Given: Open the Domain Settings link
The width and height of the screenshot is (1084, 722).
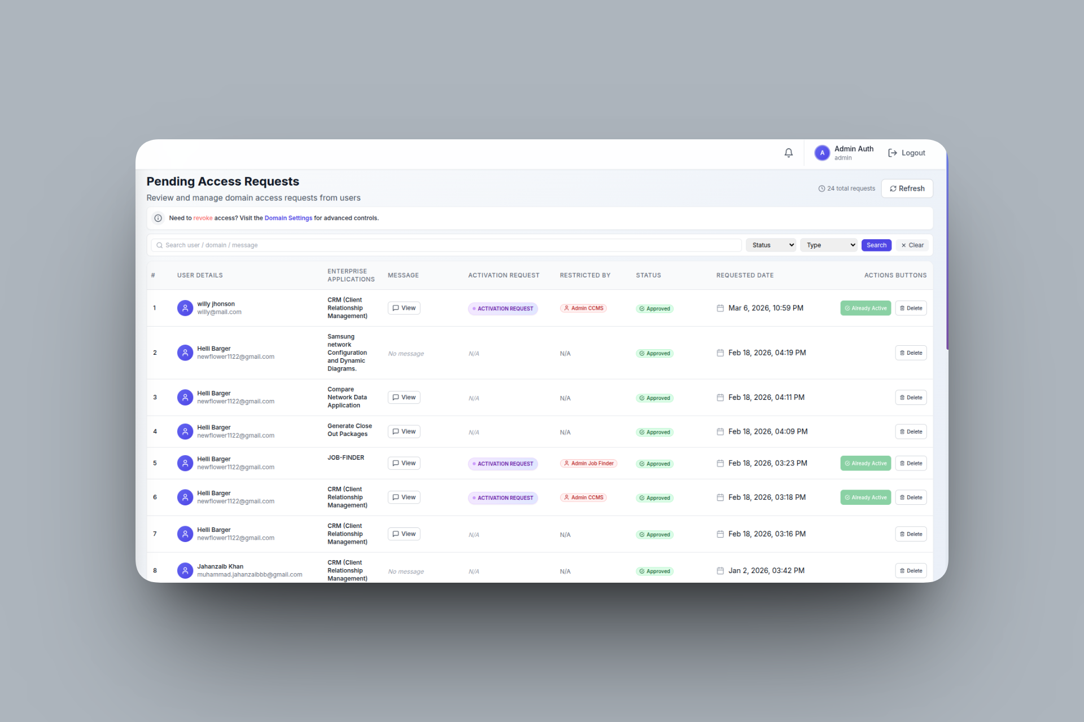Looking at the screenshot, I should 288,218.
